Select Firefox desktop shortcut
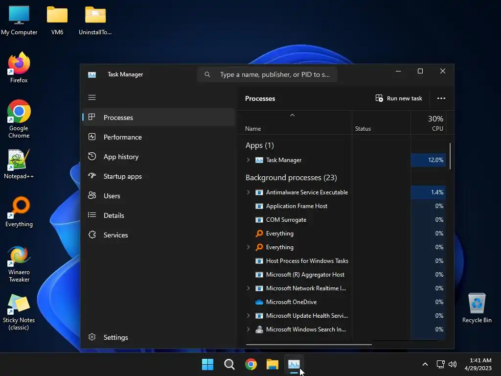This screenshot has width=501, height=376. (19, 68)
